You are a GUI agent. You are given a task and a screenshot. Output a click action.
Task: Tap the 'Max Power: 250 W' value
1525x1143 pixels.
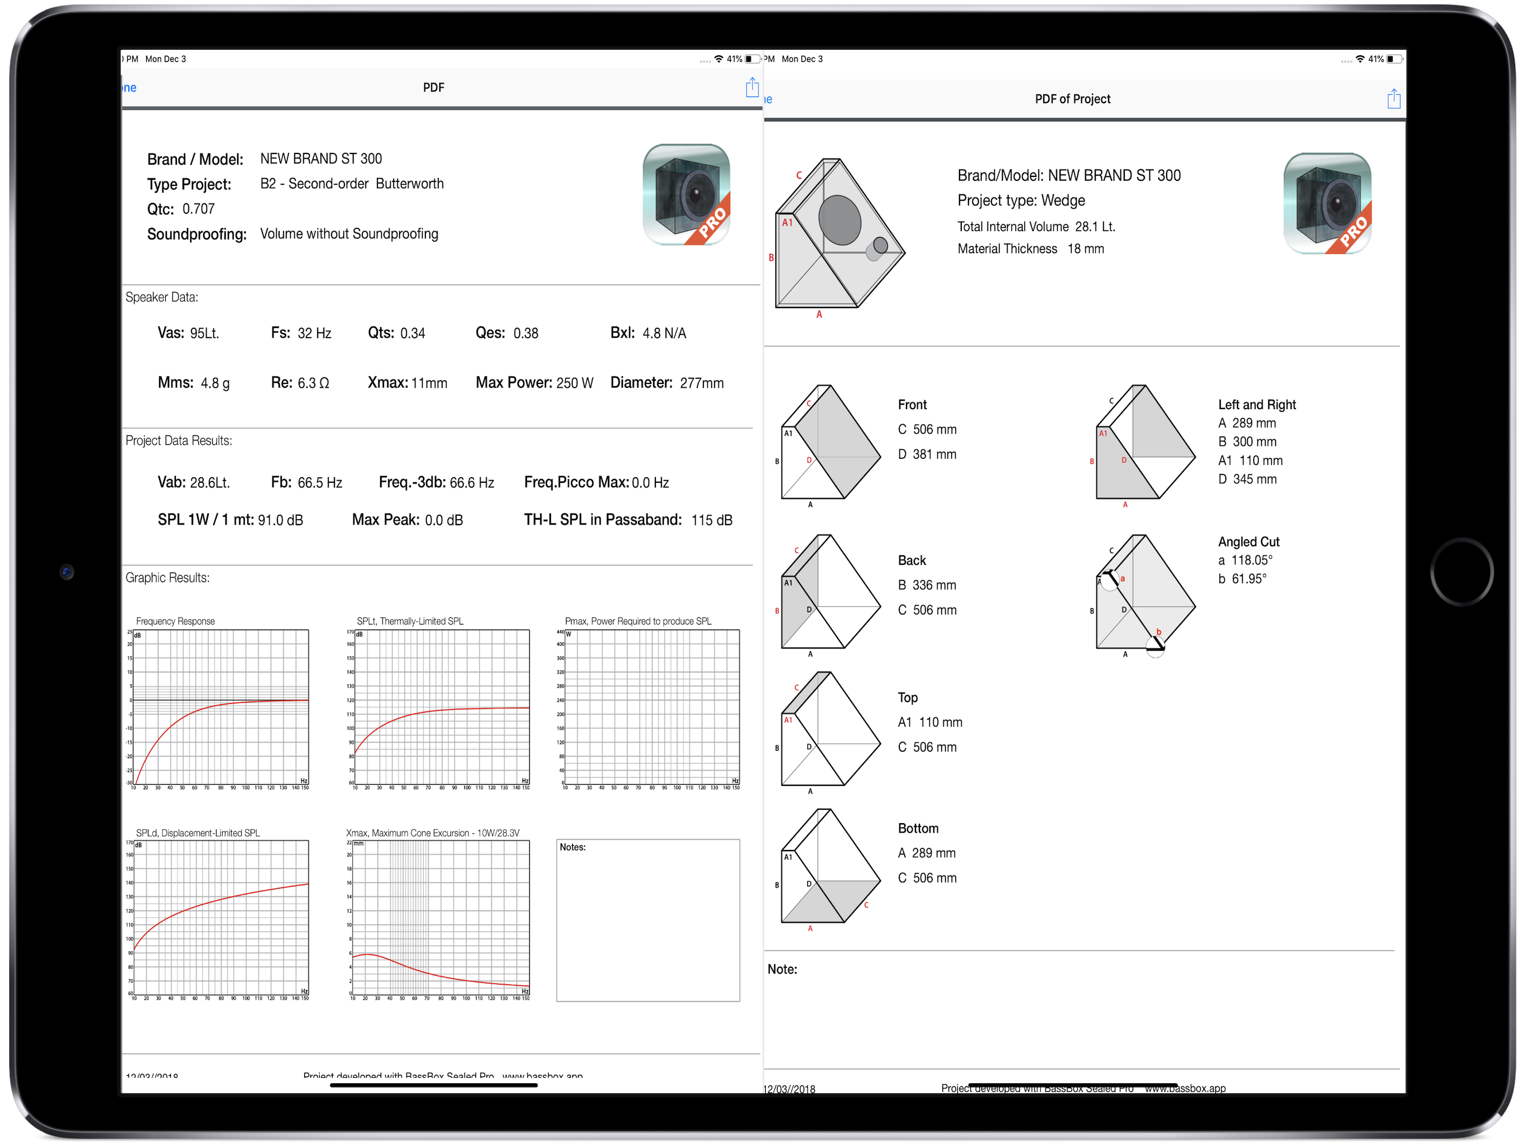[534, 383]
